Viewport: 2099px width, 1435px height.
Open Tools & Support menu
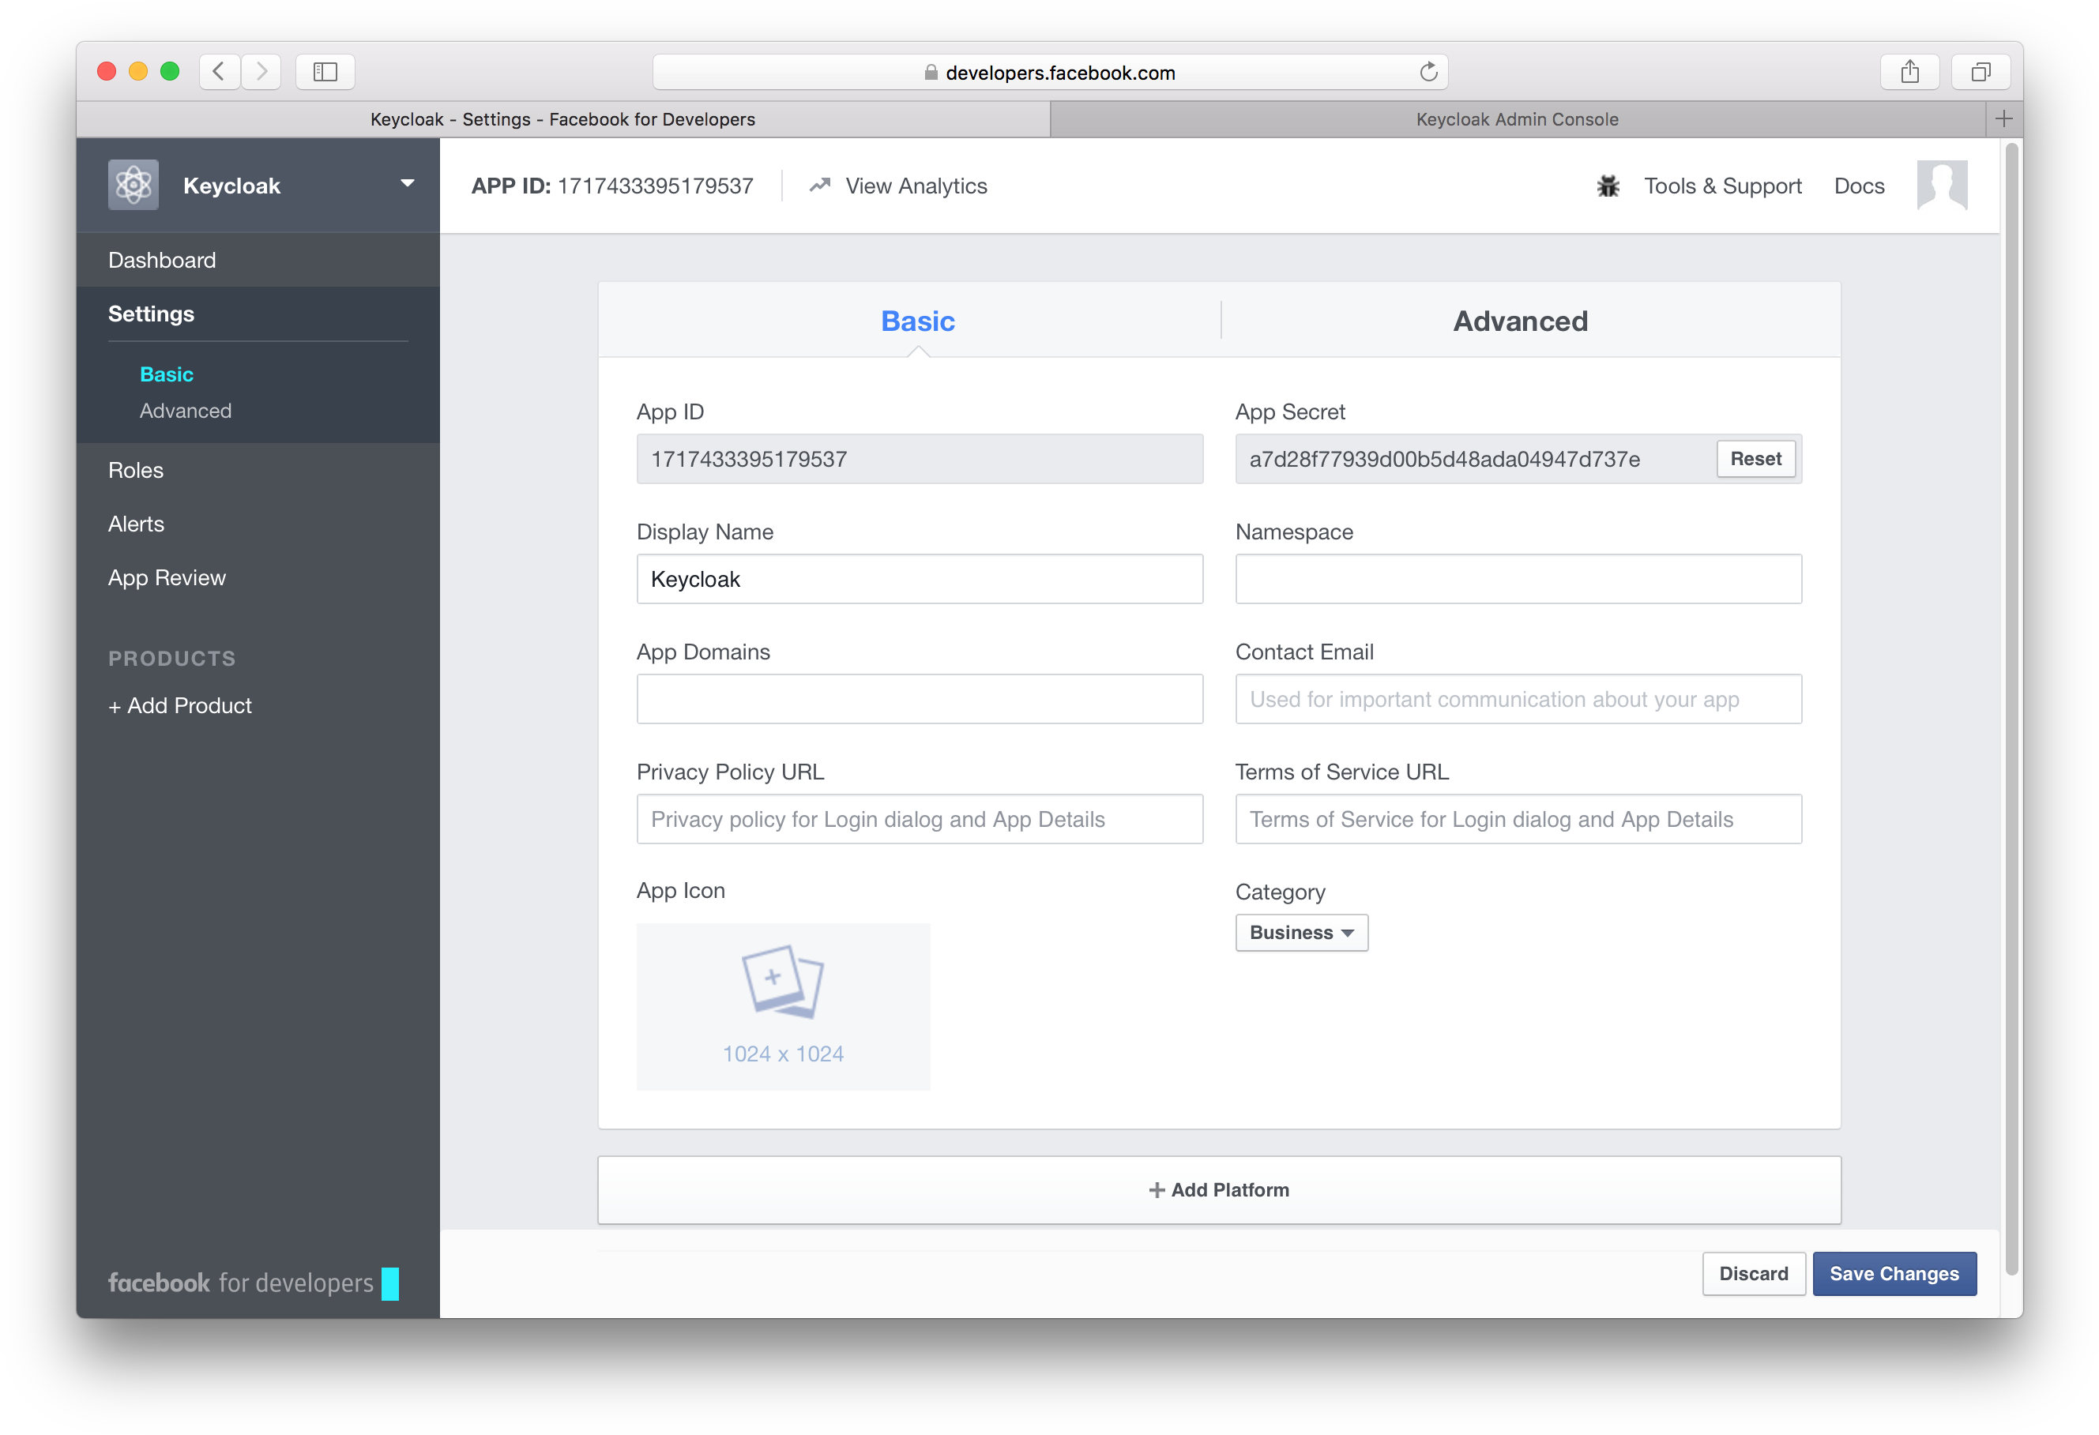click(1722, 185)
